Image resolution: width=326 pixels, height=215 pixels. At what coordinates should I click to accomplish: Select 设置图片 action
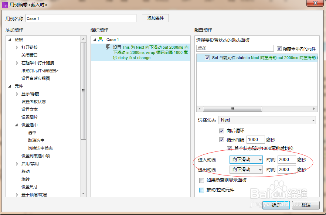(29, 117)
